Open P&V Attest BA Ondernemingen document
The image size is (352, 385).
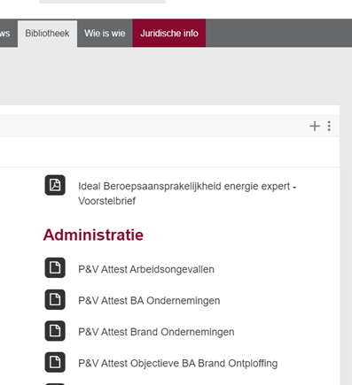[149, 301]
